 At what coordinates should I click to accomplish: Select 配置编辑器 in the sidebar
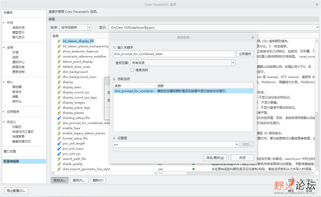(24, 161)
